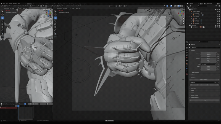Open the Outliner filter dropdown
The image size is (221, 124).
click(217, 6)
